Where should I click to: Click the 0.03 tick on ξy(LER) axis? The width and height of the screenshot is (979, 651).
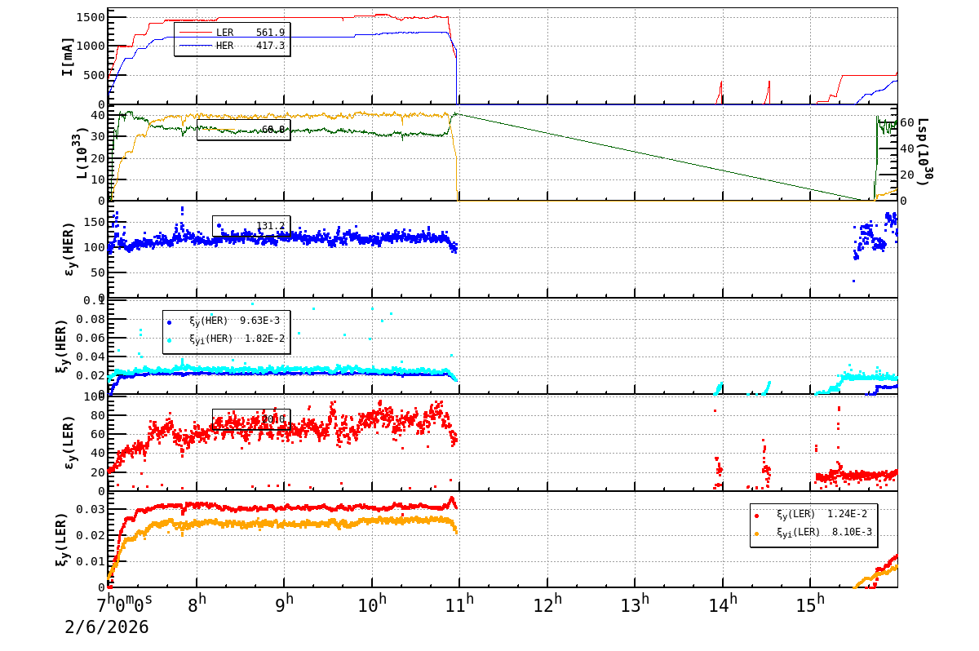click(x=90, y=509)
